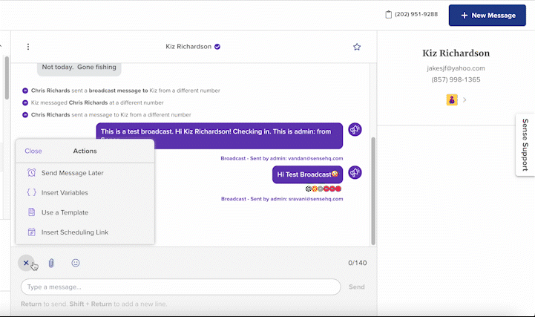
Task: Attach a file with the paperclip icon
Action: tap(51, 263)
